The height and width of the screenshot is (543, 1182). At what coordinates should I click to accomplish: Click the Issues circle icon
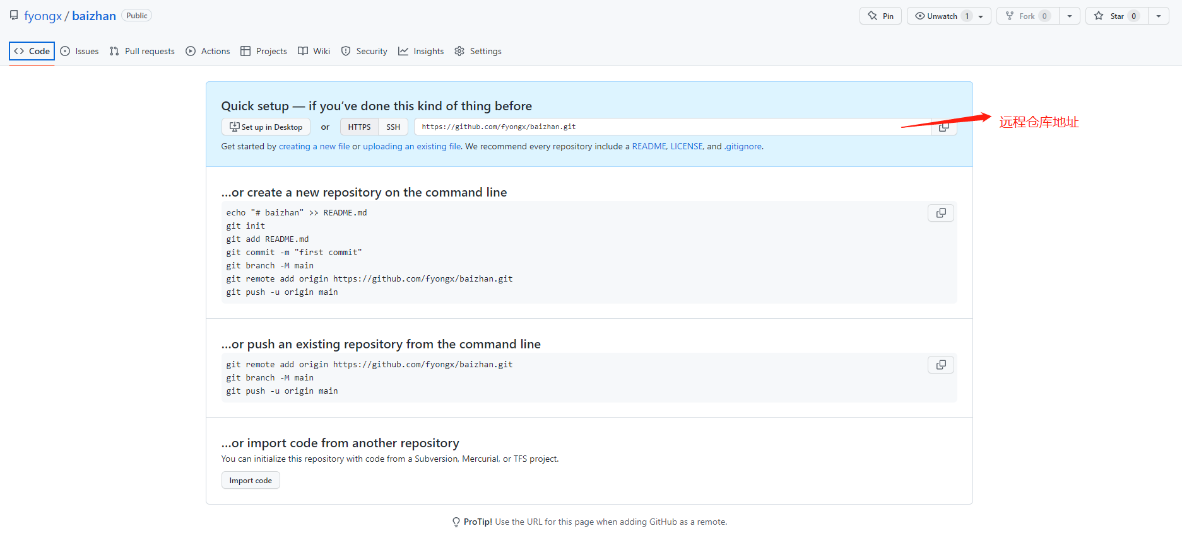point(65,51)
